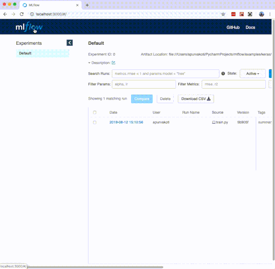
Task: Open the GitHub link in the header
Action: coord(233,27)
